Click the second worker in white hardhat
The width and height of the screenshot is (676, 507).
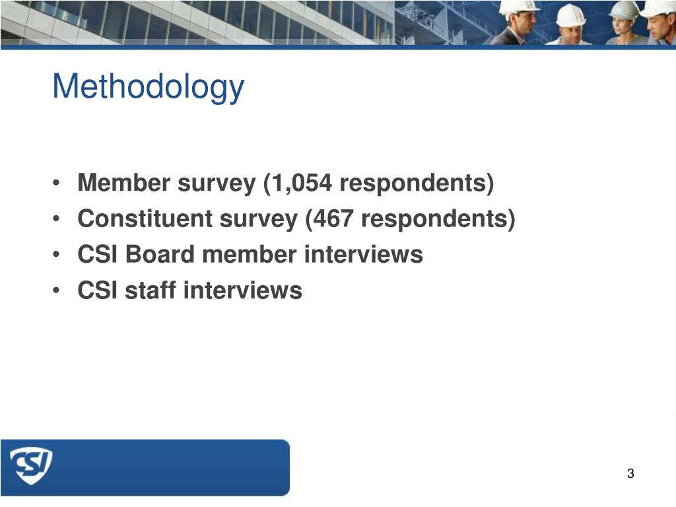[570, 24]
